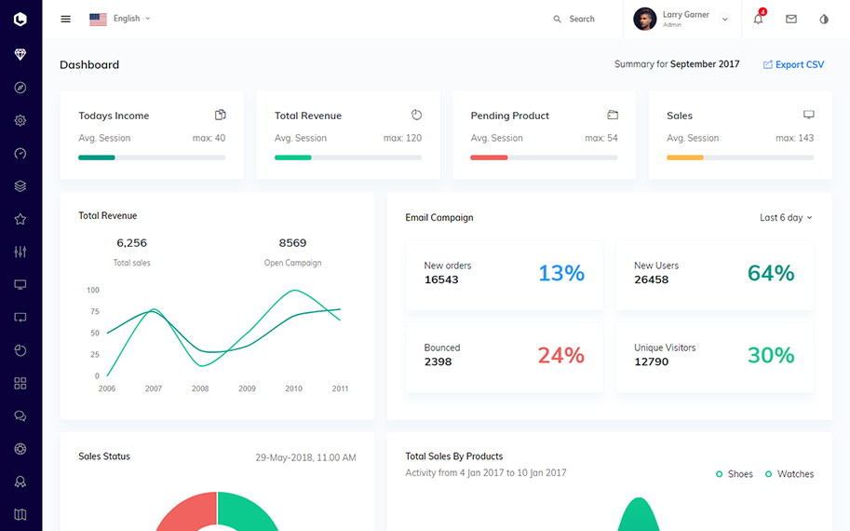The height and width of the screenshot is (531, 850).
Task: Open the grid apps icon in sidebar
Action: pyautogui.click(x=20, y=383)
